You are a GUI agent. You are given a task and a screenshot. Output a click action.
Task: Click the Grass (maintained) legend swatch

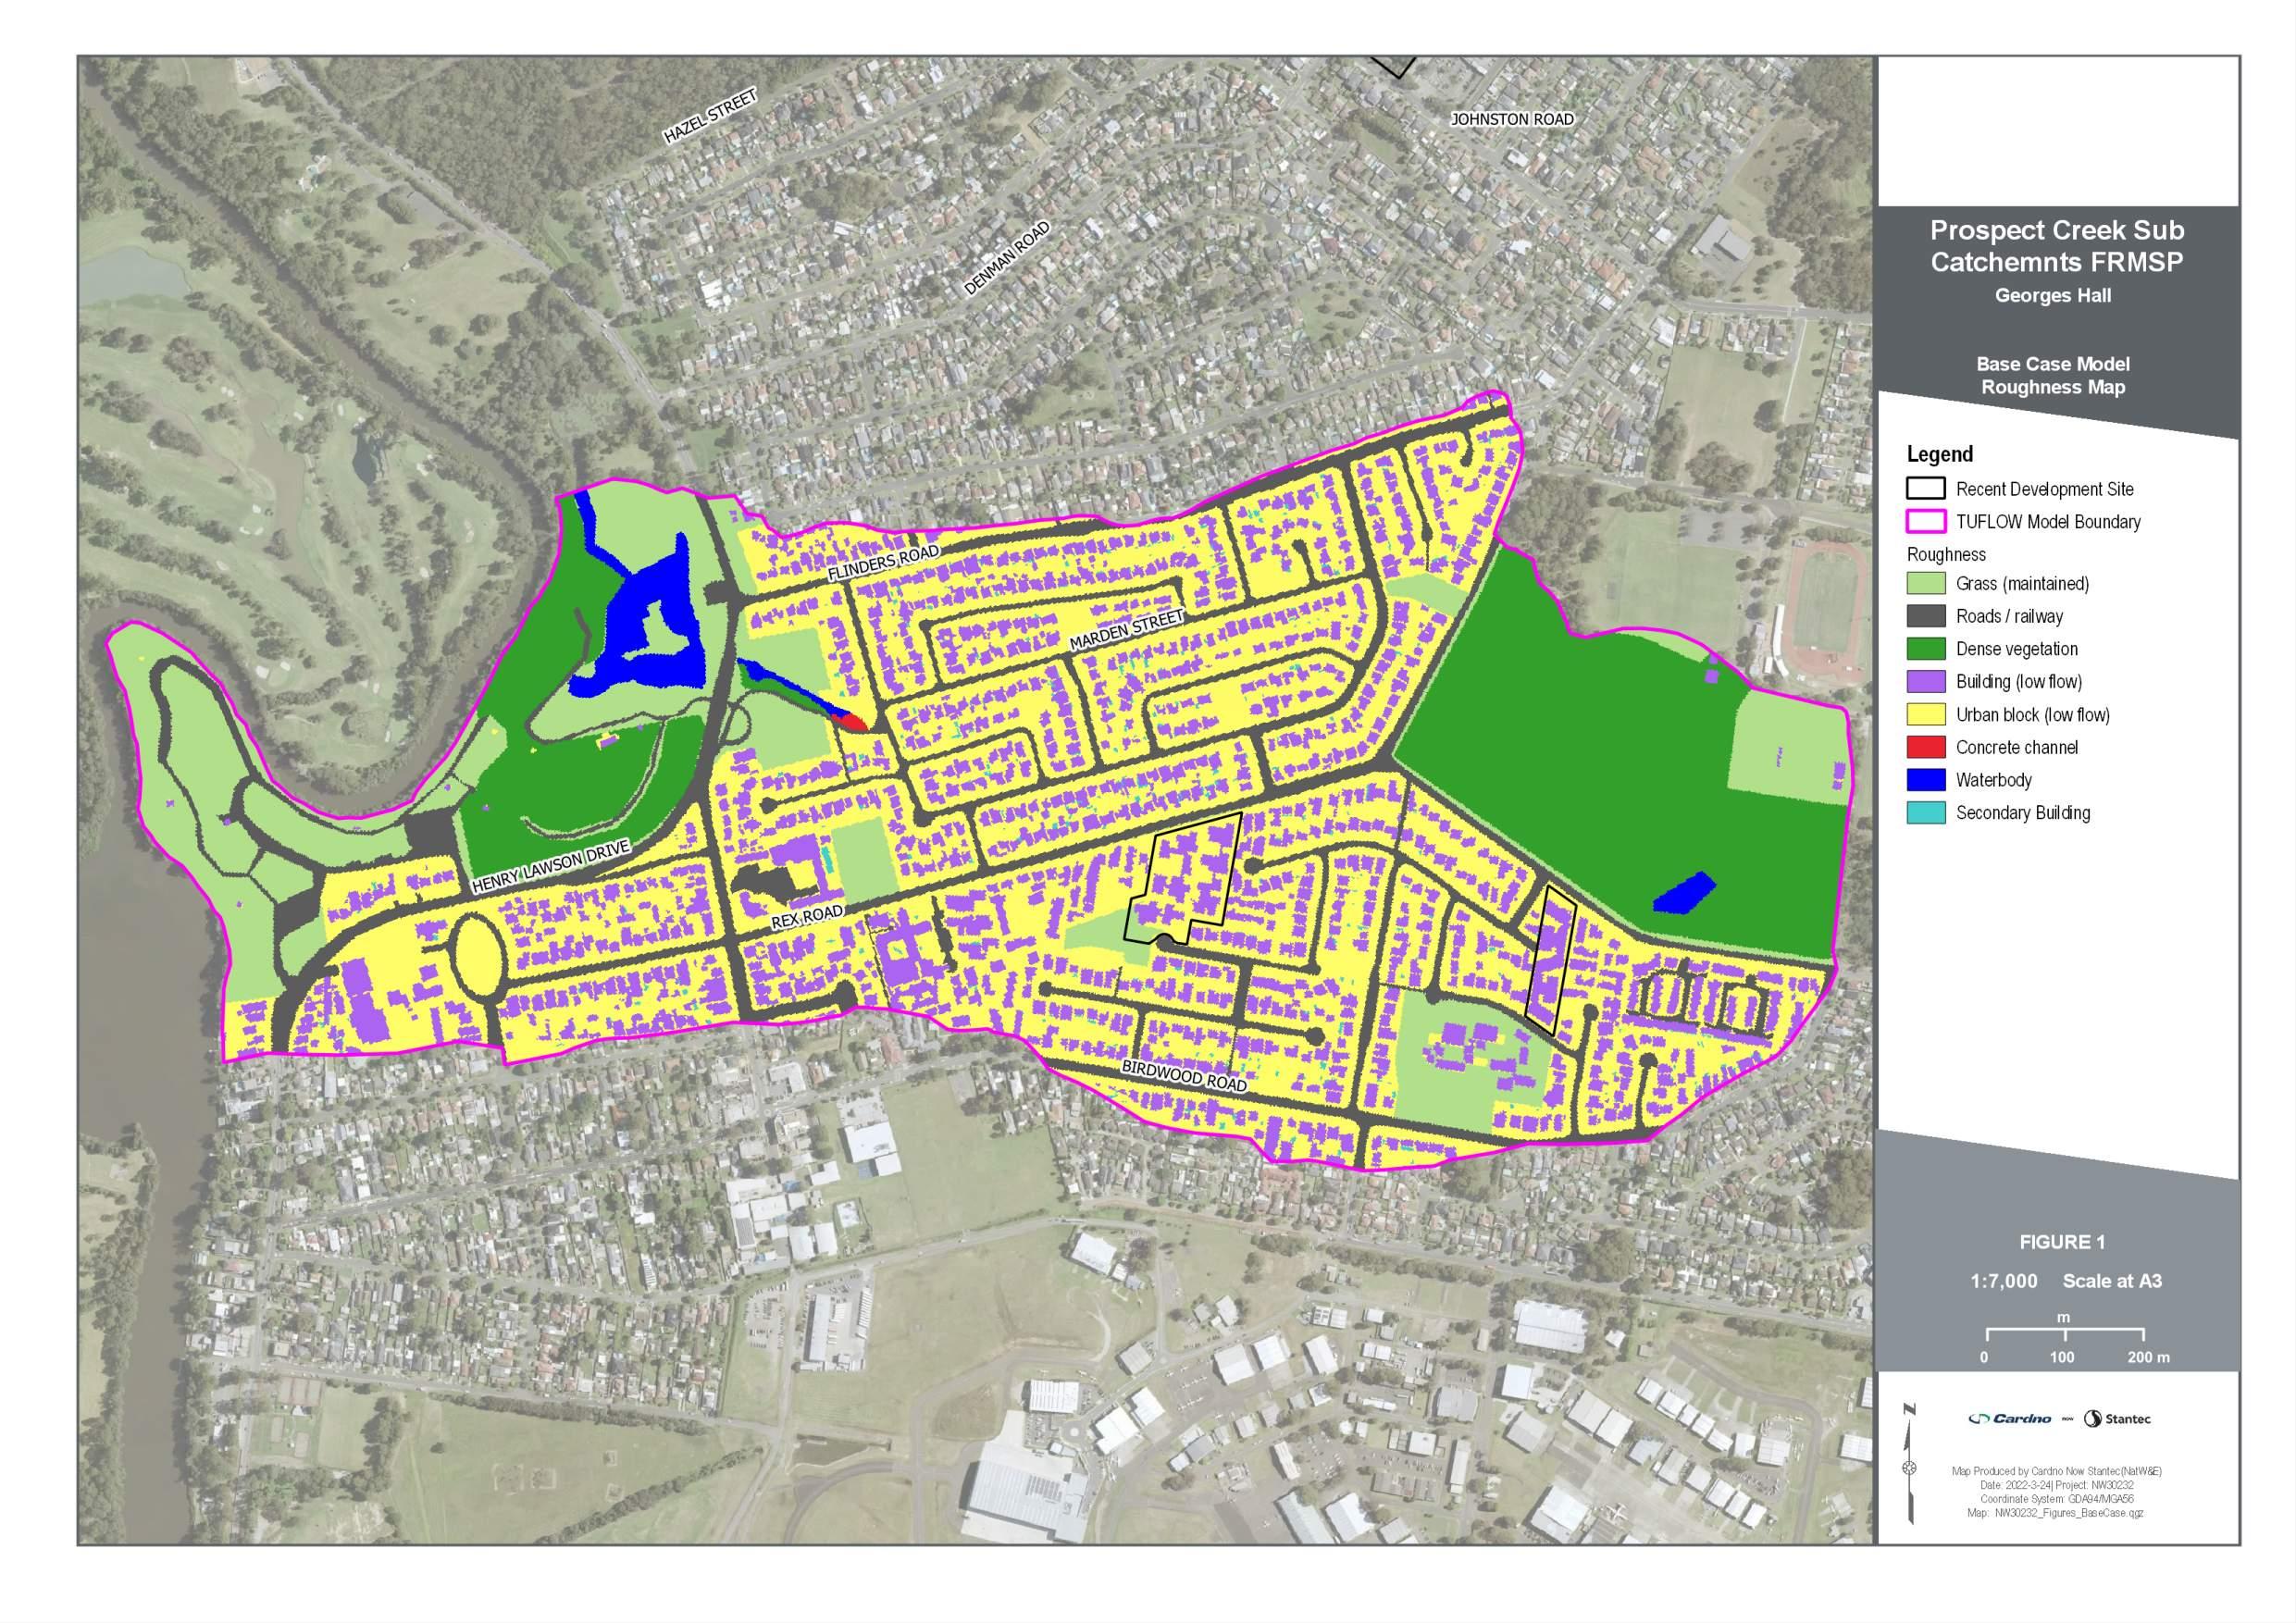1925,584
